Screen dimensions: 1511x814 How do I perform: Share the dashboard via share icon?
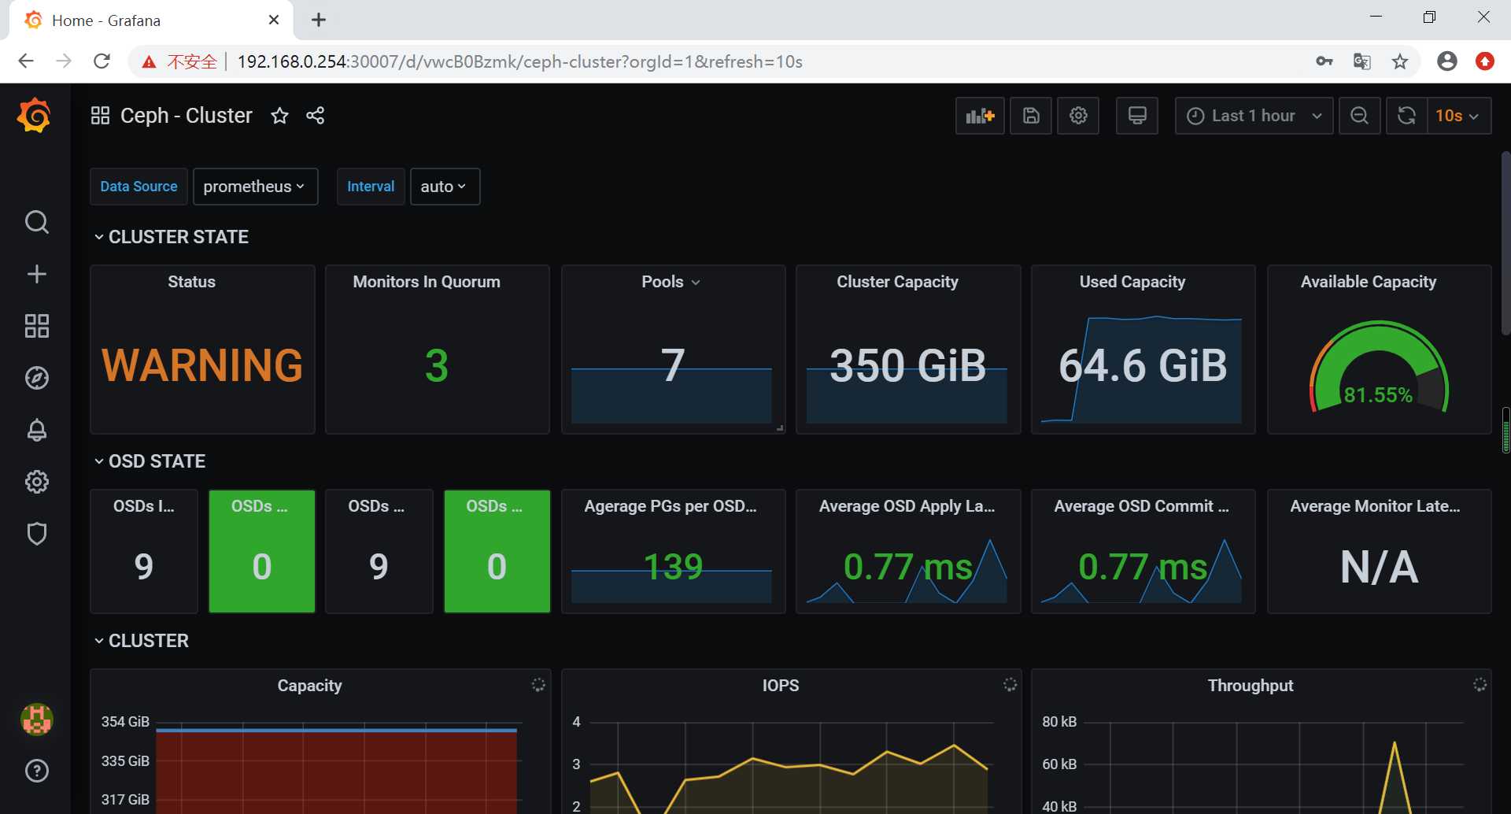[x=315, y=116]
